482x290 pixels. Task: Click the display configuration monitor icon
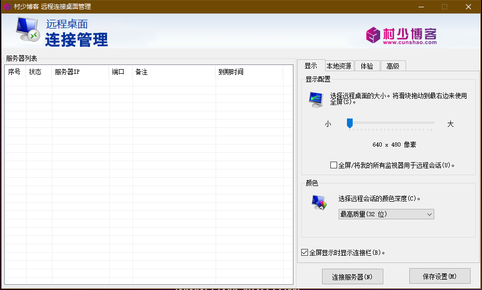coord(316,100)
